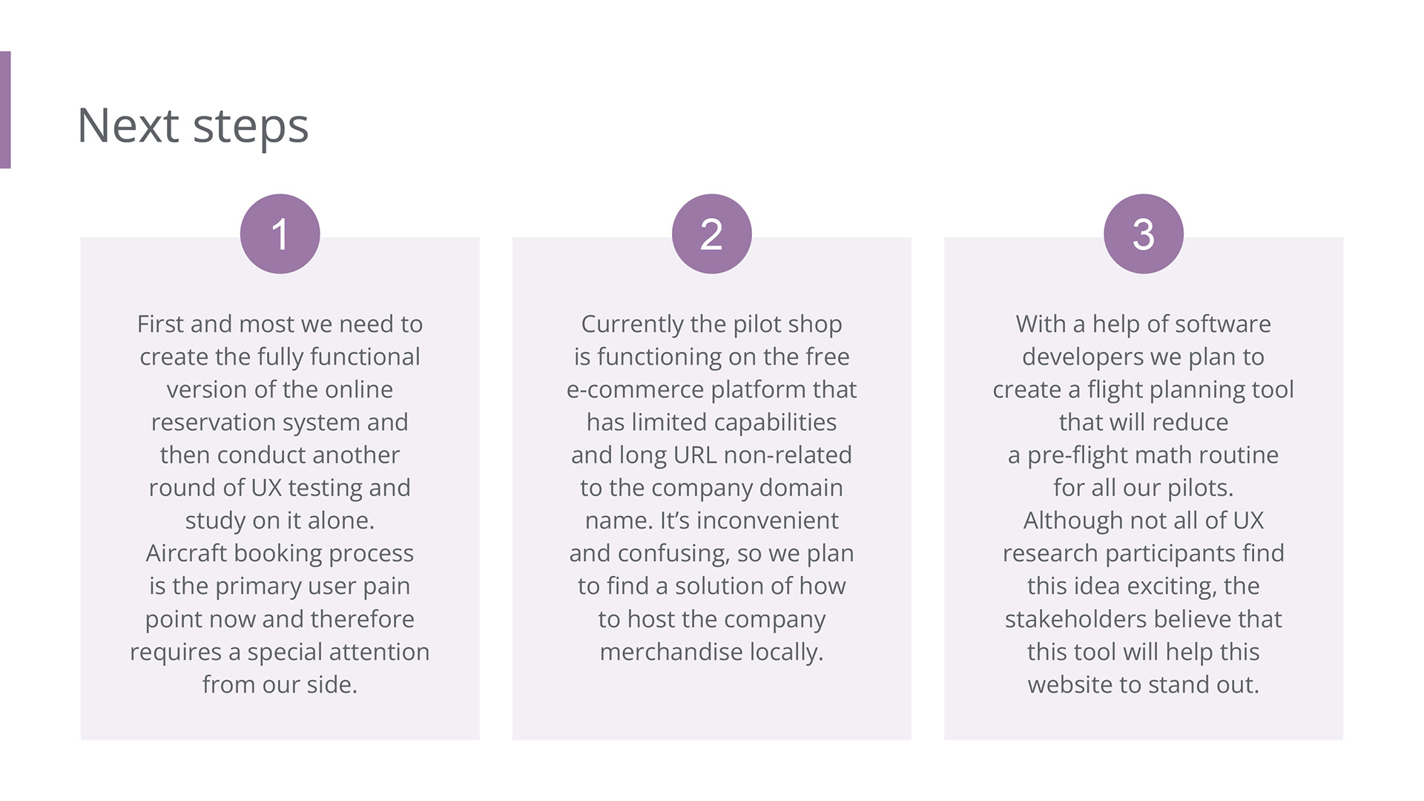Click the "Aircraft booking process" text line
The image size is (1424, 801).
(280, 553)
